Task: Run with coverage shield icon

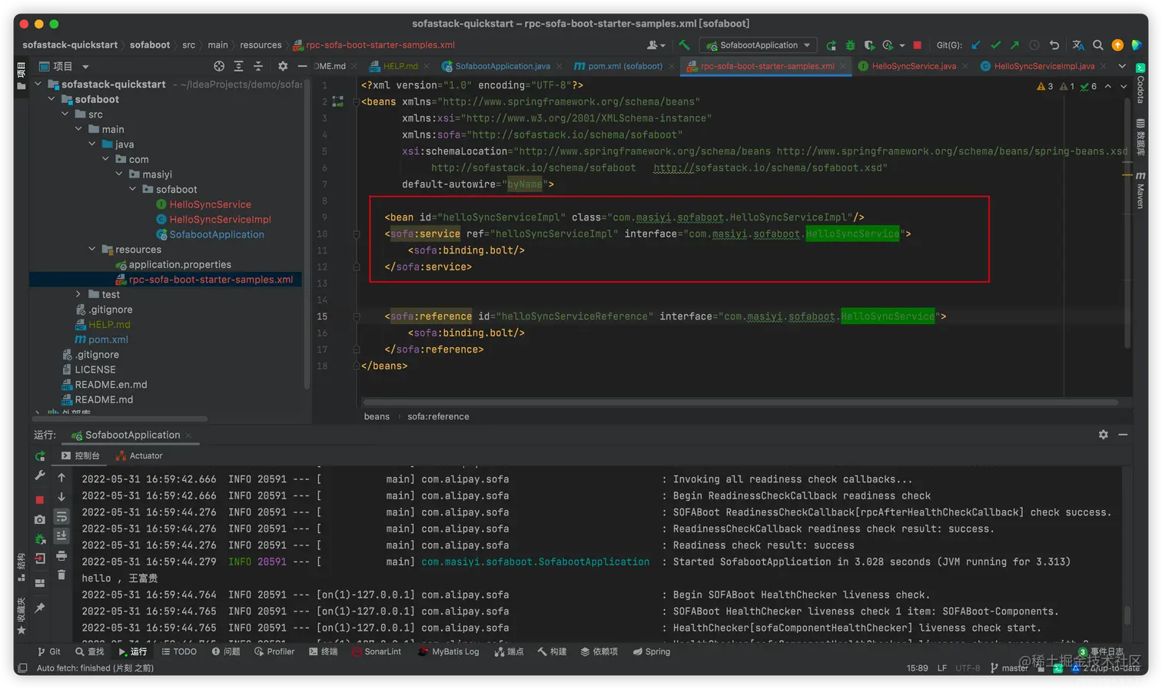Action: point(869,45)
